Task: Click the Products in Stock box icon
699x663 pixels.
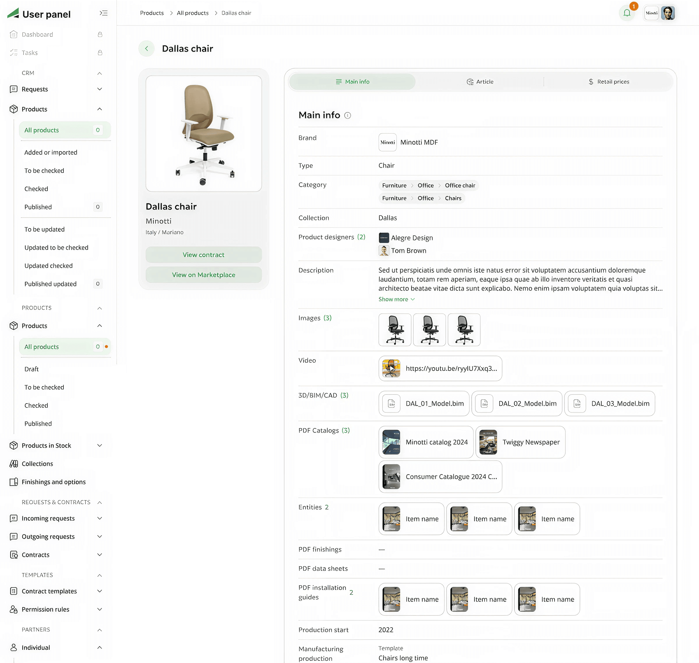Action: [13, 445]
